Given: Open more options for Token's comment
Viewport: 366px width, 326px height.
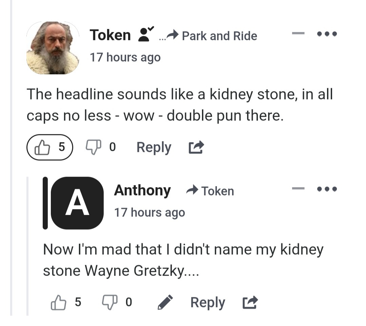Looking at the screenshot, I should point(326,34).
